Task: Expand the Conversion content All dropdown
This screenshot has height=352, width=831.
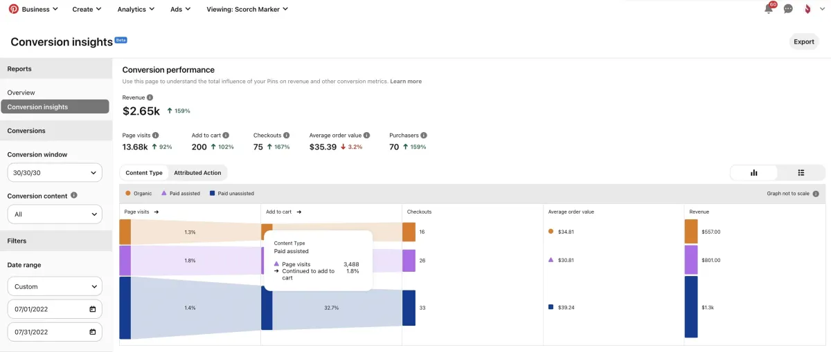Action: (55, 214)
